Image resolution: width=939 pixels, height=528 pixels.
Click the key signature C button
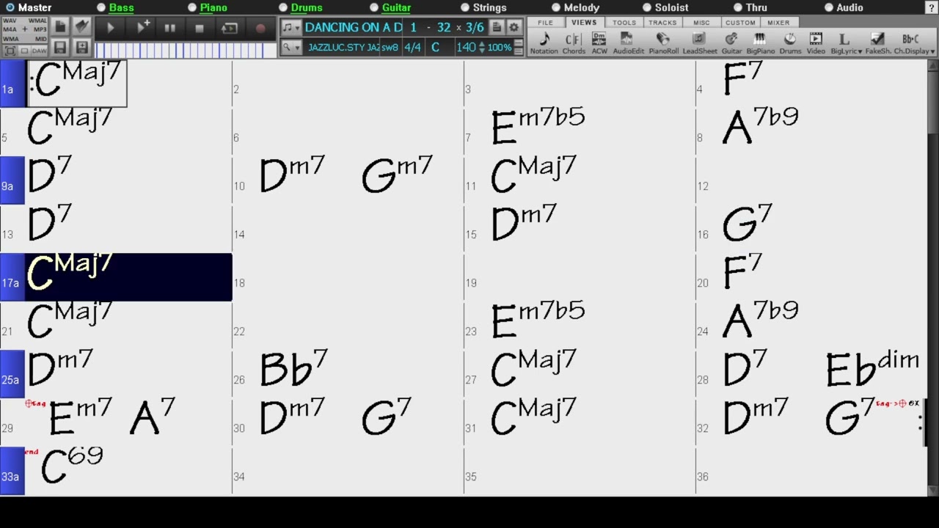tap(435, 48)
